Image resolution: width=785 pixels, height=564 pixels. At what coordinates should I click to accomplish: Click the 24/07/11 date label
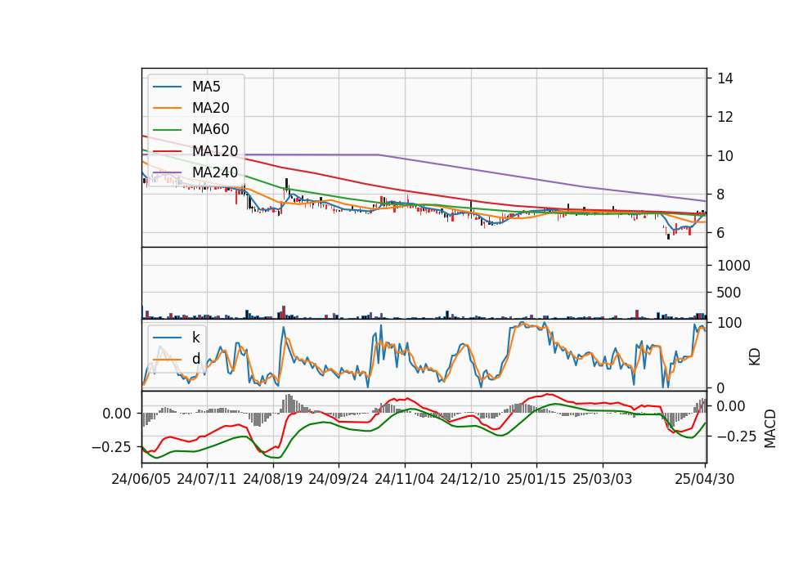click(207, 479)
